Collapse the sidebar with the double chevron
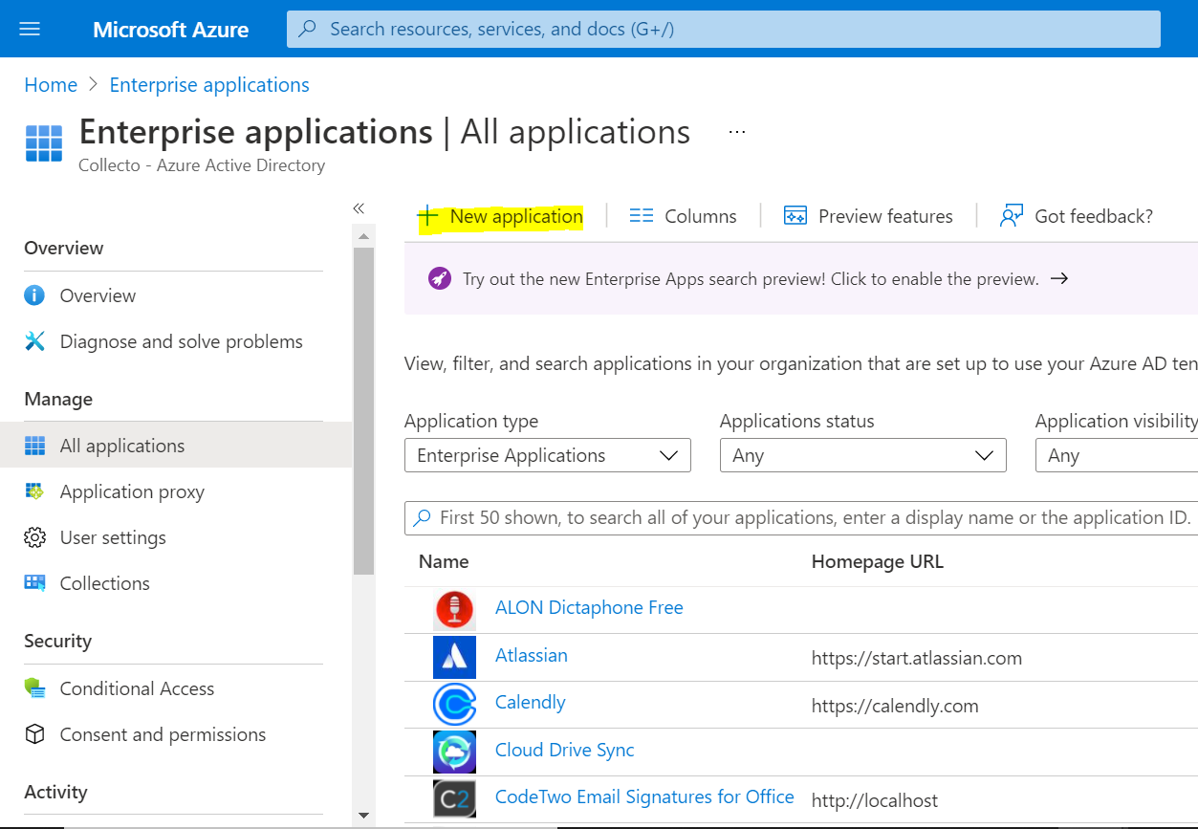 pos(359,208)
